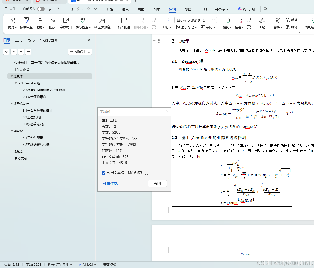Switch to the 章节 panel tab
Screen dimensions: 314x268
(19, 40)
